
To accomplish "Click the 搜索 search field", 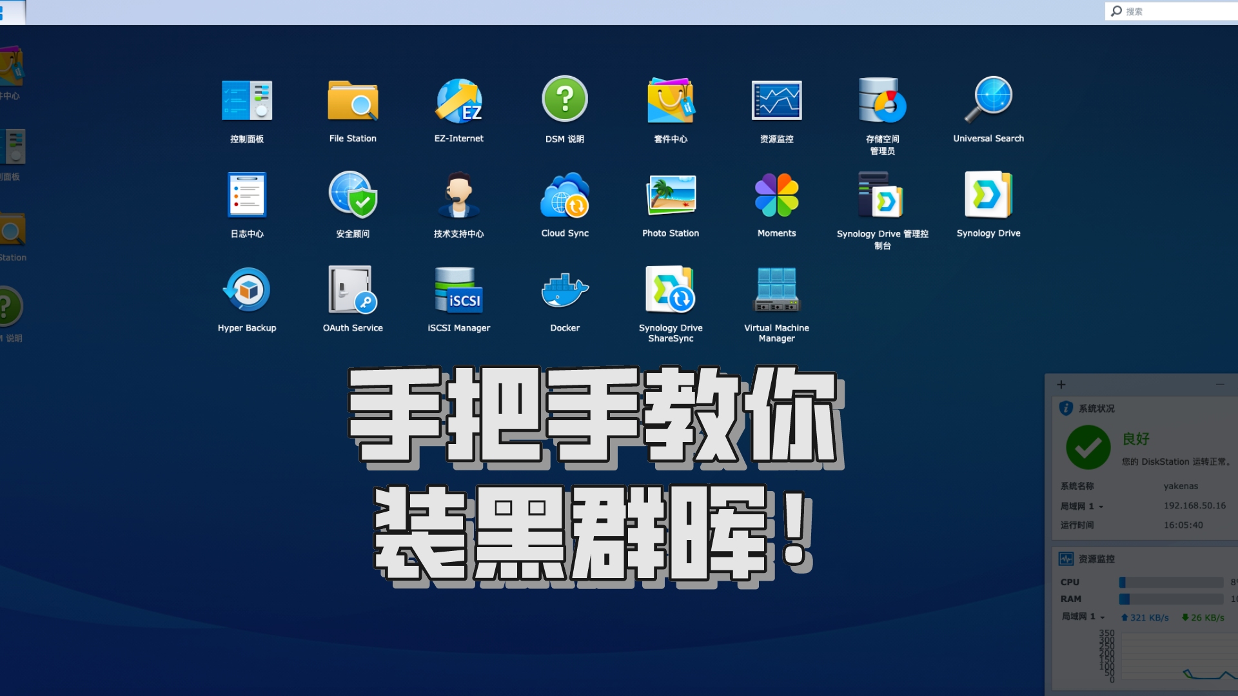I will point(1171,11).
